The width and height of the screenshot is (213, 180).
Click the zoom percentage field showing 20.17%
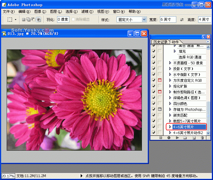click(8, 176)
